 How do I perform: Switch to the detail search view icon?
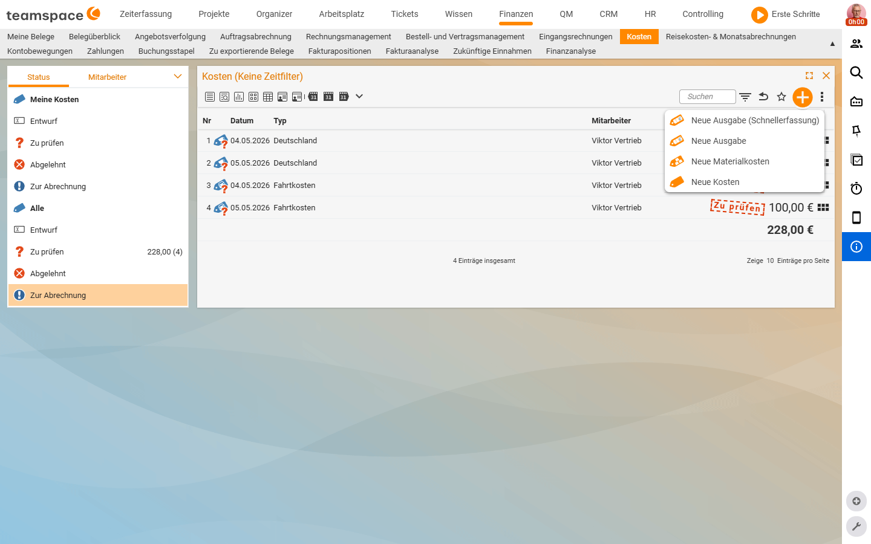(x=224, y=97)
